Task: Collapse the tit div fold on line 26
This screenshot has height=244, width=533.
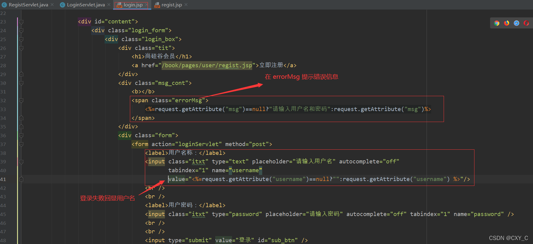Action: pos(21,48)
